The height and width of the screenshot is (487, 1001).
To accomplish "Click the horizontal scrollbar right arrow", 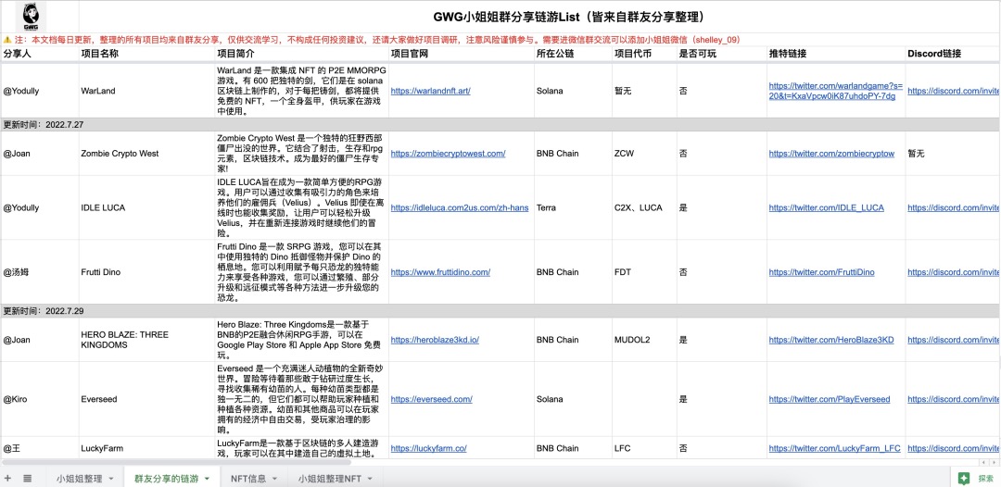I will click(x=992, y=462).
